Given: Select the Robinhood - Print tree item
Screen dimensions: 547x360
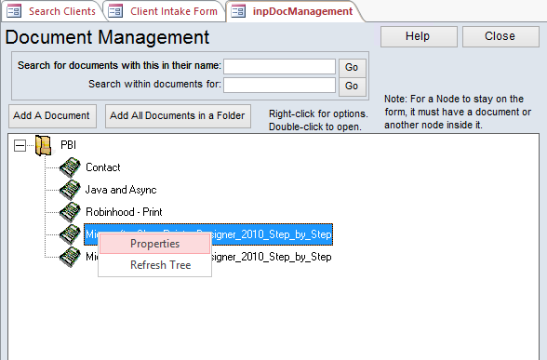Looking at the screenshot, I should [x=124, y=212].
